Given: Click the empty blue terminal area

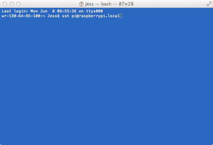Looking at the screenshot, I should click(x=107, y=81).
